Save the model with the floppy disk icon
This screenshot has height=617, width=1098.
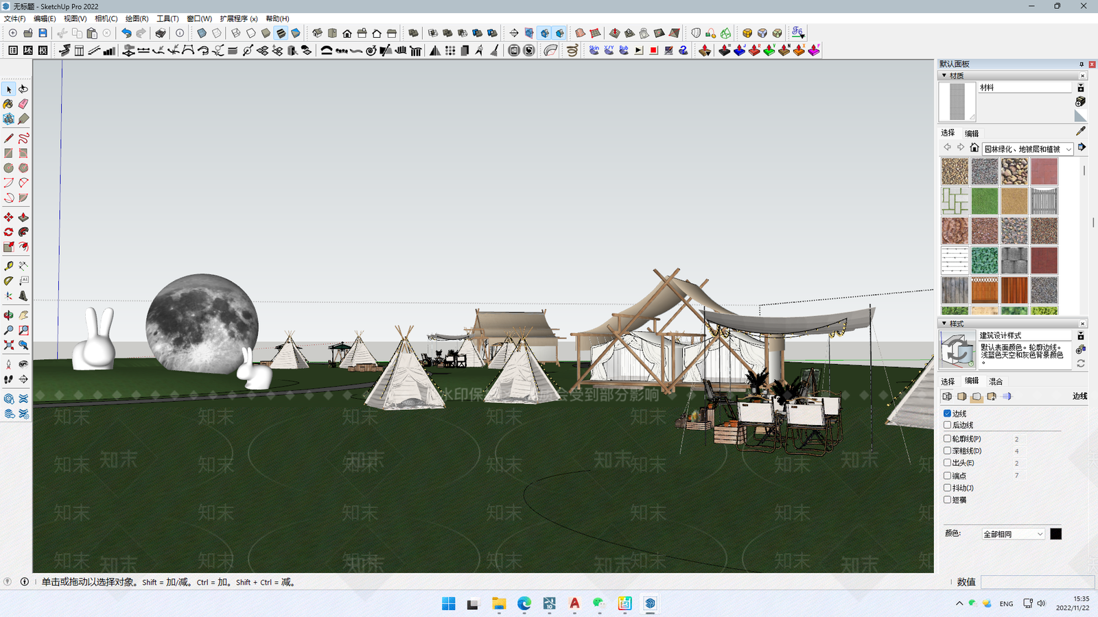43,33
